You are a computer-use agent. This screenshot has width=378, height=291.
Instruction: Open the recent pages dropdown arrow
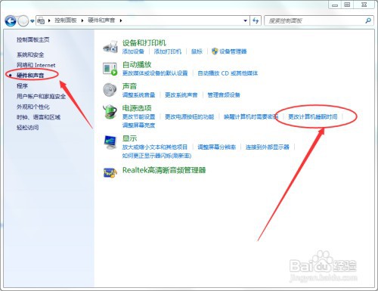(33, 21)
